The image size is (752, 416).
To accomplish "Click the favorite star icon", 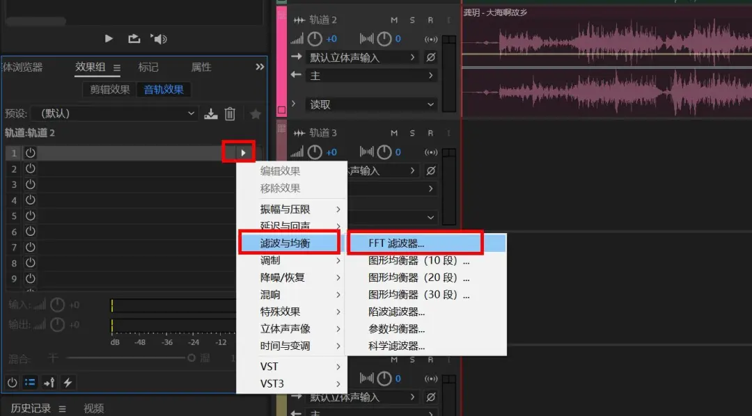I will click(256, 114).
